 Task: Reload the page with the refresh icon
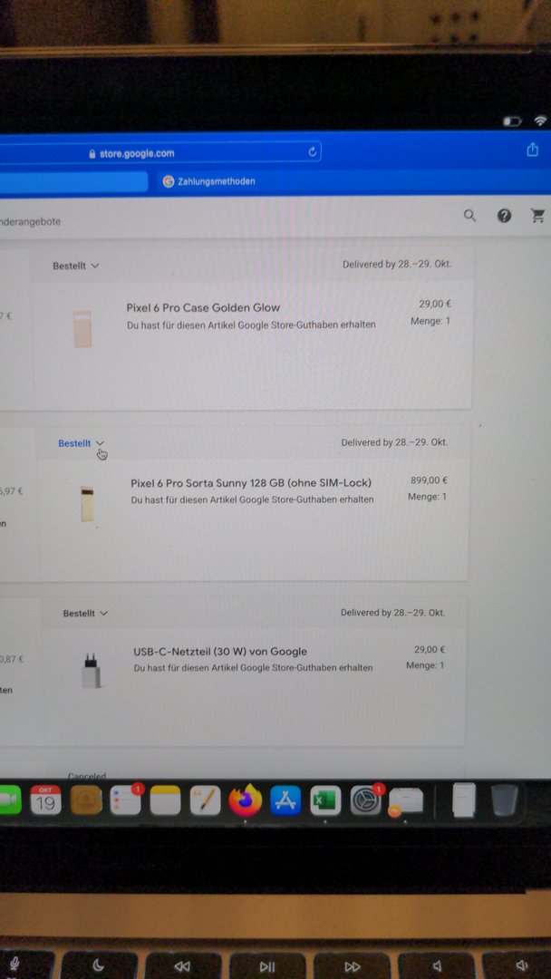(x=313, y=152)
